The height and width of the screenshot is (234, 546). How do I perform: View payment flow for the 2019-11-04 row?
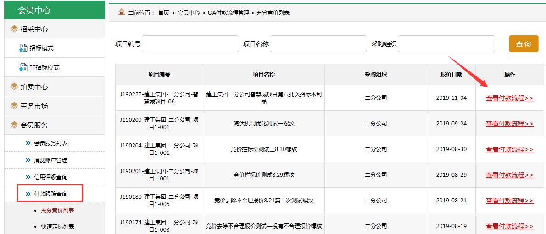509,98
